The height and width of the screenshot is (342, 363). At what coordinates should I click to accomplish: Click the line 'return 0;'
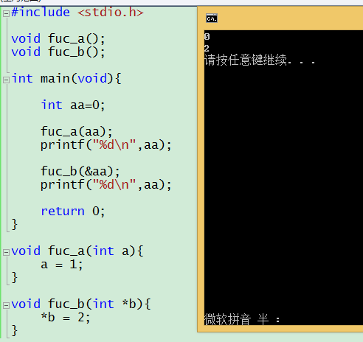(x=73, y=212)
